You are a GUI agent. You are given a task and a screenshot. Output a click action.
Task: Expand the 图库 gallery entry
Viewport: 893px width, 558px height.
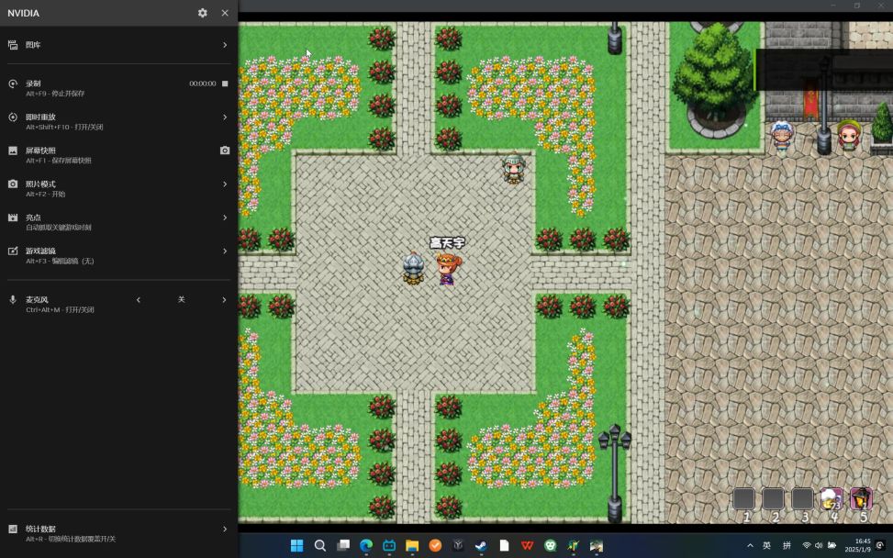pos(224,45)
